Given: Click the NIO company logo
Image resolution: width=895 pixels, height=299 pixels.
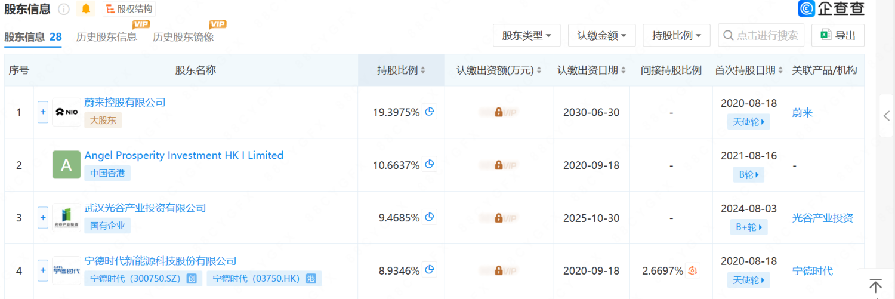Looking at the screenshot, I should [x=66, y=112].
